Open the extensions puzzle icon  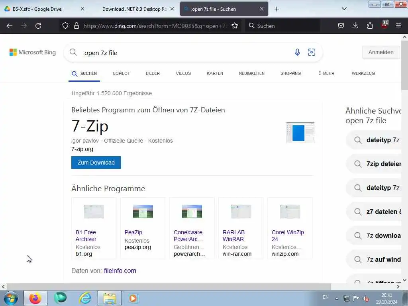pyautogui.click(x=370, y=25)
